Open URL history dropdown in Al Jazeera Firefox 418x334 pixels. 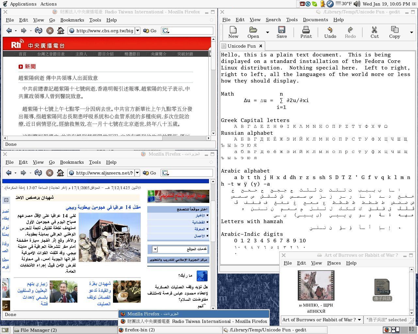[x=137, y=173]
